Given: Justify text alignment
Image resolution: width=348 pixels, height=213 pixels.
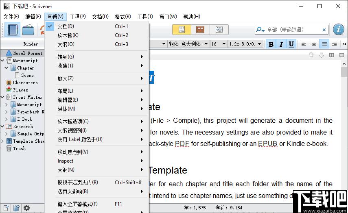Looking at the screenshot, I should 324,44.
